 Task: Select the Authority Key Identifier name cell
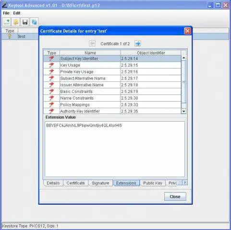pos(90,111)
